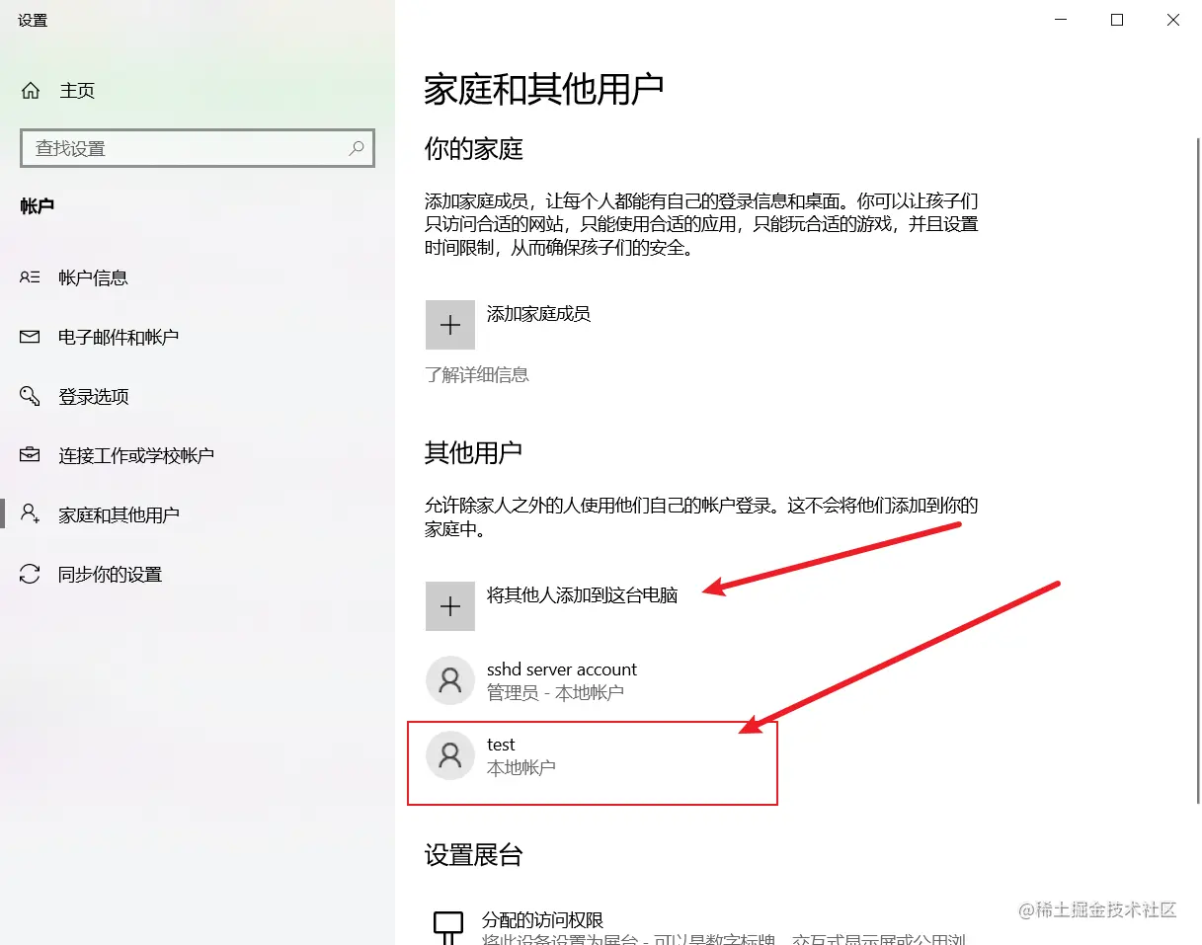This screenshot has width=1202, height=945.
Task: Click the 其他用户 section heading
Action: [x=474, y=453]
